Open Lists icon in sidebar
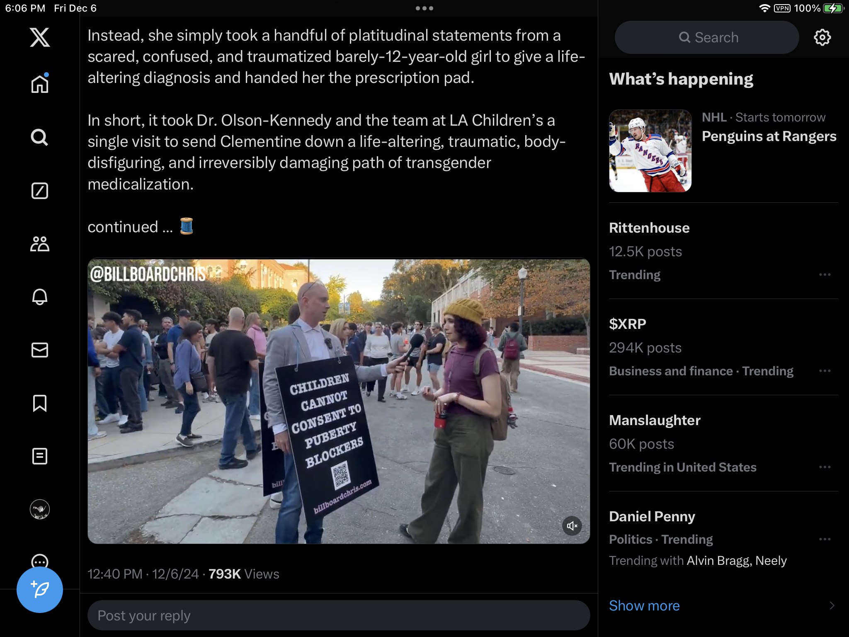This screenshot has height=637, width=849. pyautogui.click(x=40, y=456)
